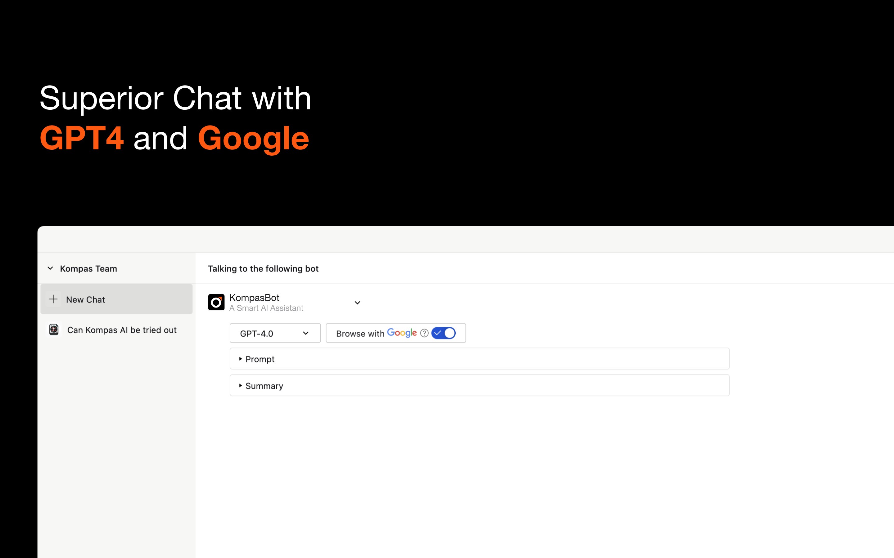Click the Summary disclosure triangle

(x=241, y=386)
